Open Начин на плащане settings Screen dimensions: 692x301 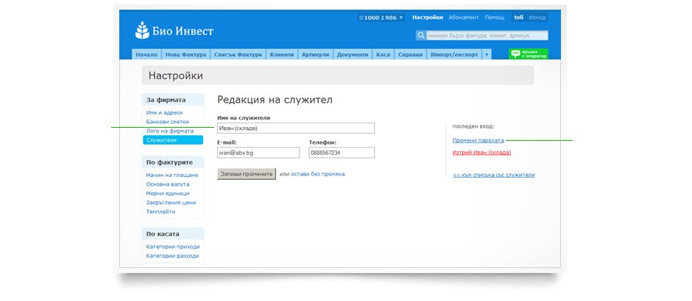[x=172, y=175]
